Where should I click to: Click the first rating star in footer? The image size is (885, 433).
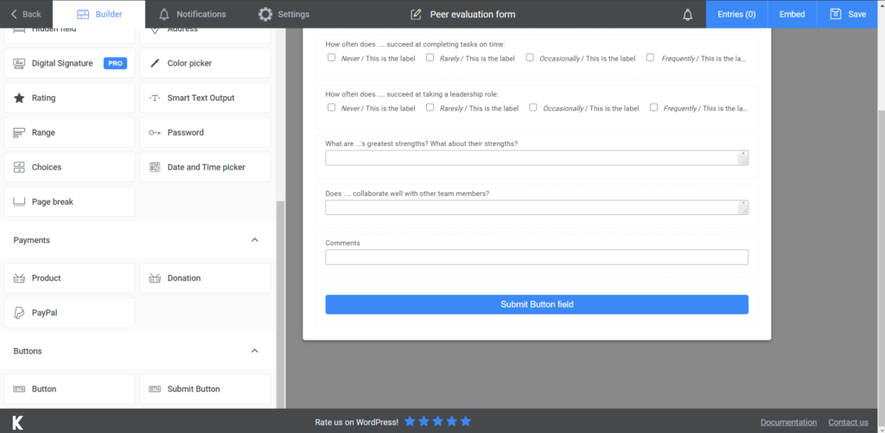click(x=410, y=421)
